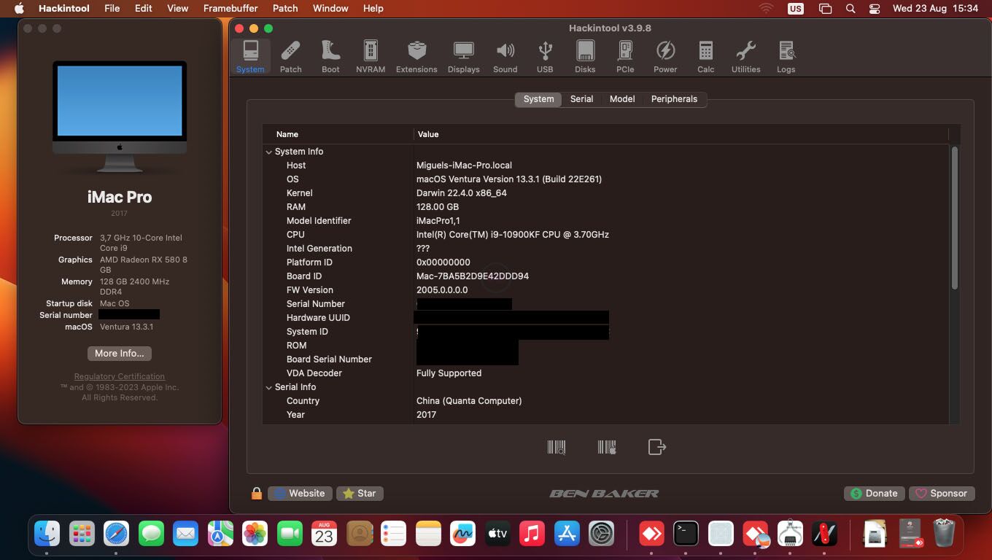Open the Patch menu in menu bar
This screenshot has height=560, width=992.
point(285,9)
